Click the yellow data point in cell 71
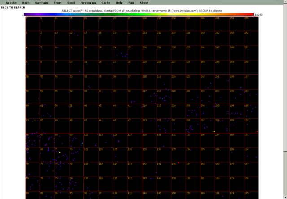This screenshot has width=287, height=199. 60,152
